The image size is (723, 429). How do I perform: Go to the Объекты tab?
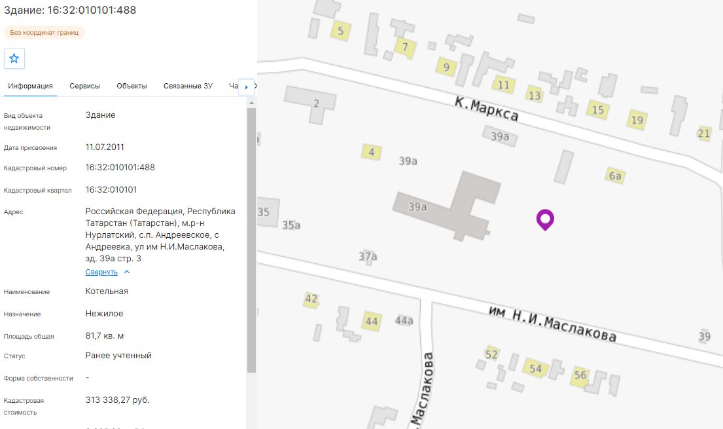tap(132, 86)
